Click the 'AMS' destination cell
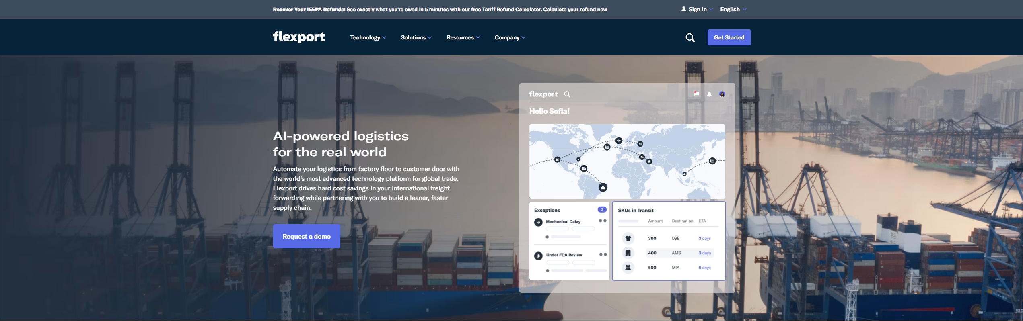1023x321 pixels. click(676, 253)
